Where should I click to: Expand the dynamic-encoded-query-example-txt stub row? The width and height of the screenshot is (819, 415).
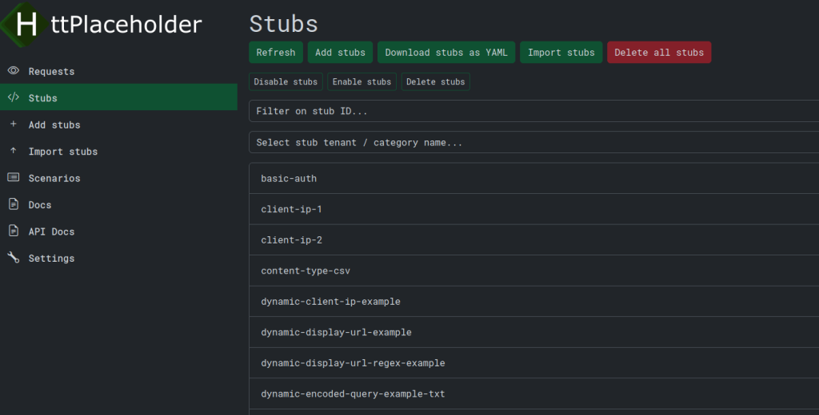pyautogui.click(x=533, y=393)
